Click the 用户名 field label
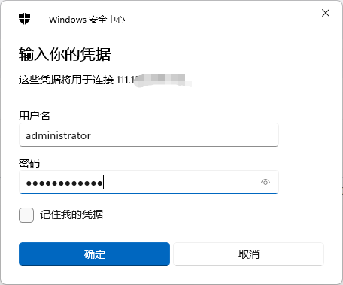 (35, 116)
